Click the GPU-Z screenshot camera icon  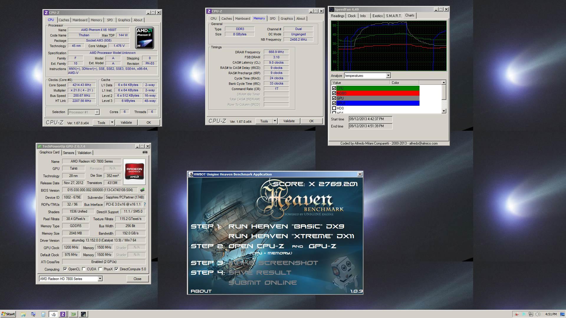click(x=145, y=152)
